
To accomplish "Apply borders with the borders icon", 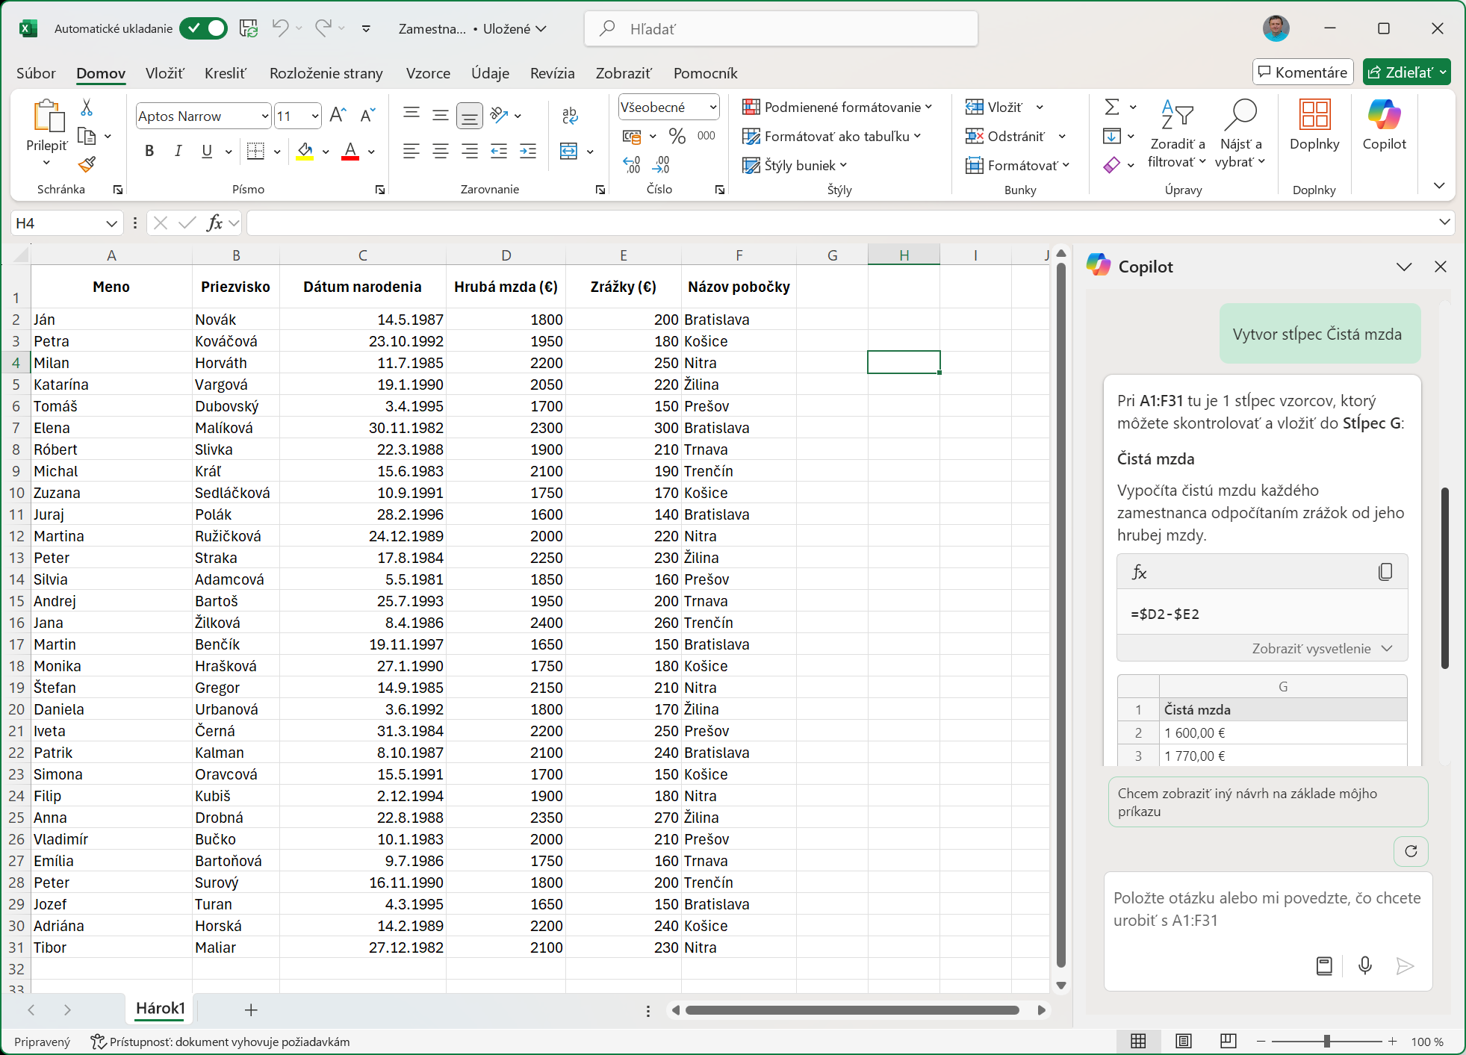I will click(255, 152).
